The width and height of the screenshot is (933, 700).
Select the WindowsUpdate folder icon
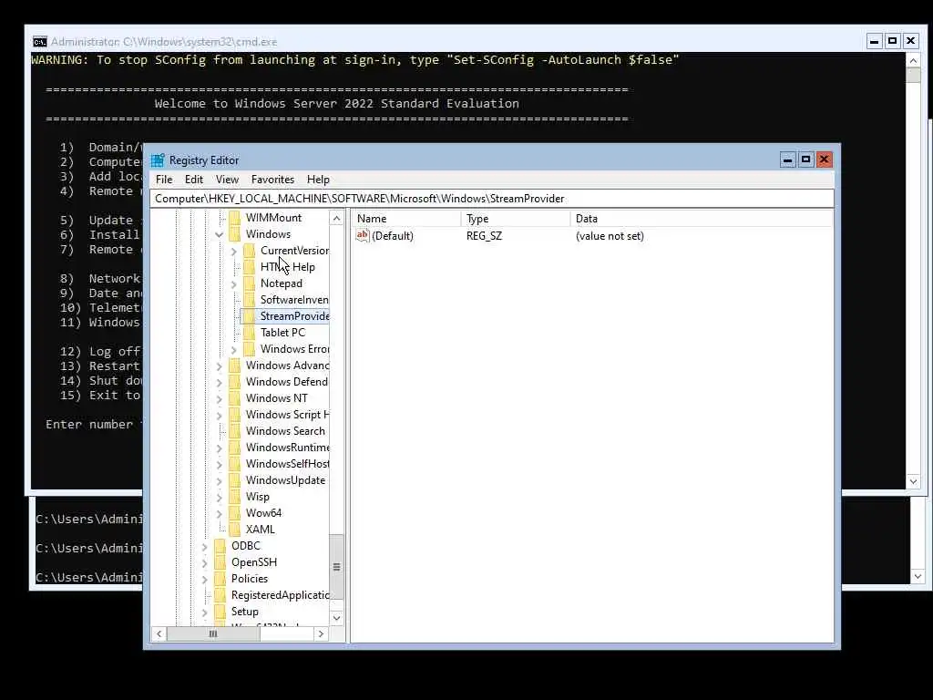click(x=235, y=479)
